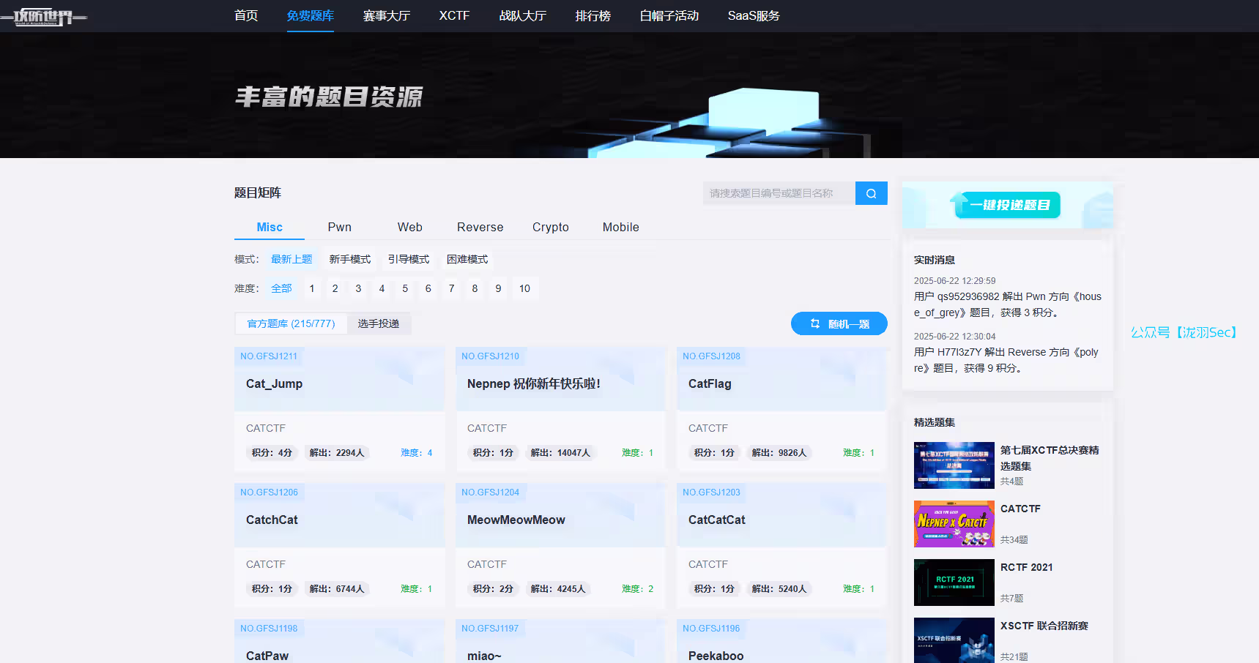Click the challenge search input field
The height and width of the screenshot is (663, 1259).
point(779,193)
